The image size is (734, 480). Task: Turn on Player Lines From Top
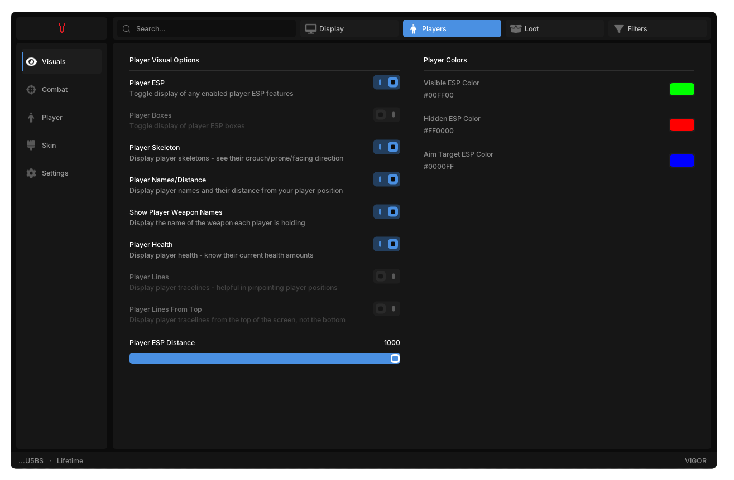[x=387, y=309]
